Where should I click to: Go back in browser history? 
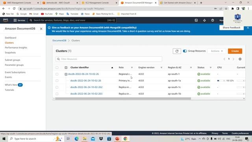[4, 9]
